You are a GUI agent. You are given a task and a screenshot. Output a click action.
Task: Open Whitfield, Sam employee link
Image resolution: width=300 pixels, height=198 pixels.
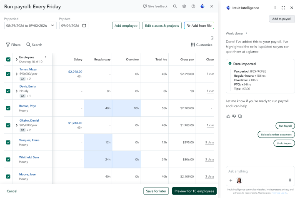pyautogui.click(x=29, y=157)
